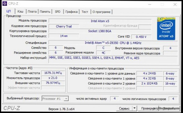Screen dimensions: 183x113
Task: Click the Модель процессора label
Action: tap(33, 20)
